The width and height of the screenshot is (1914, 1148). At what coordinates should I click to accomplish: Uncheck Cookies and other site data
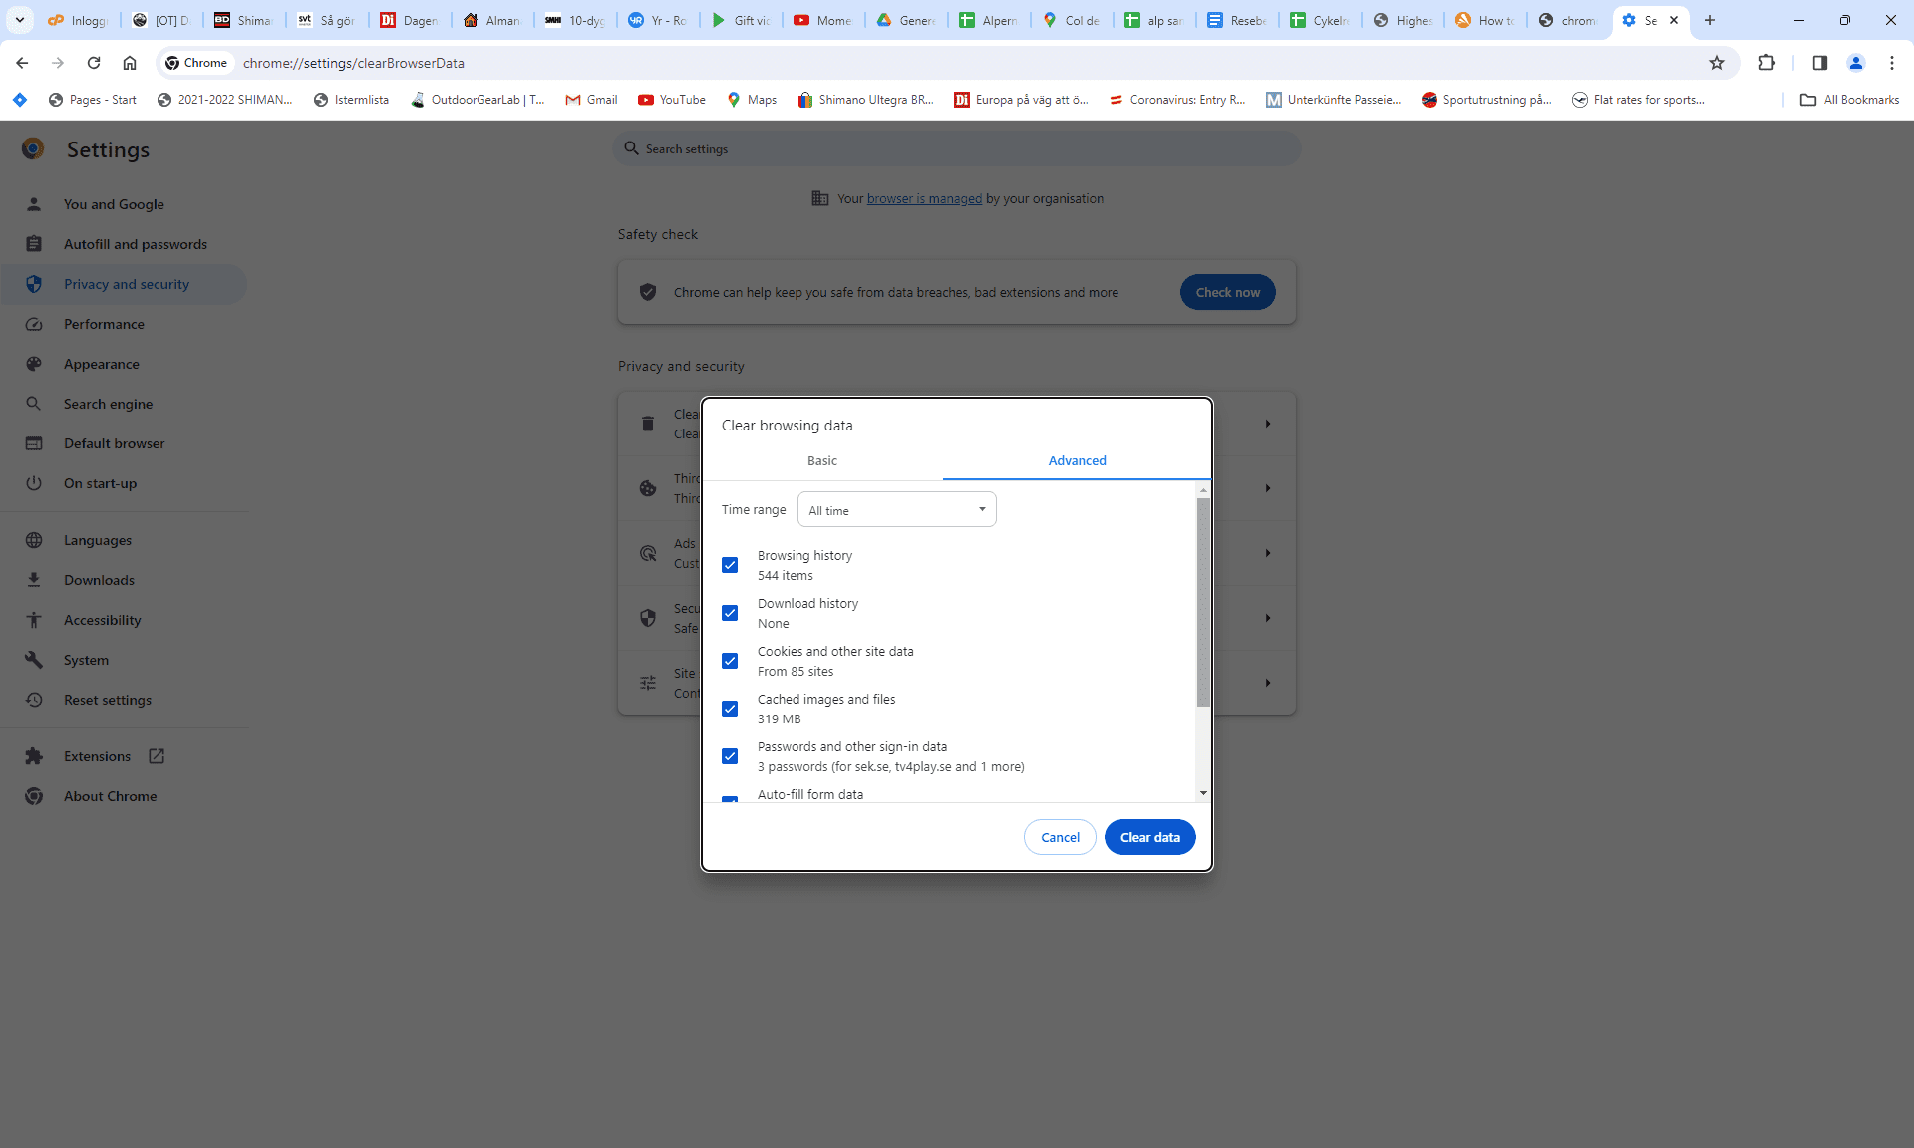pyautogui.click(x=730, y=661)
